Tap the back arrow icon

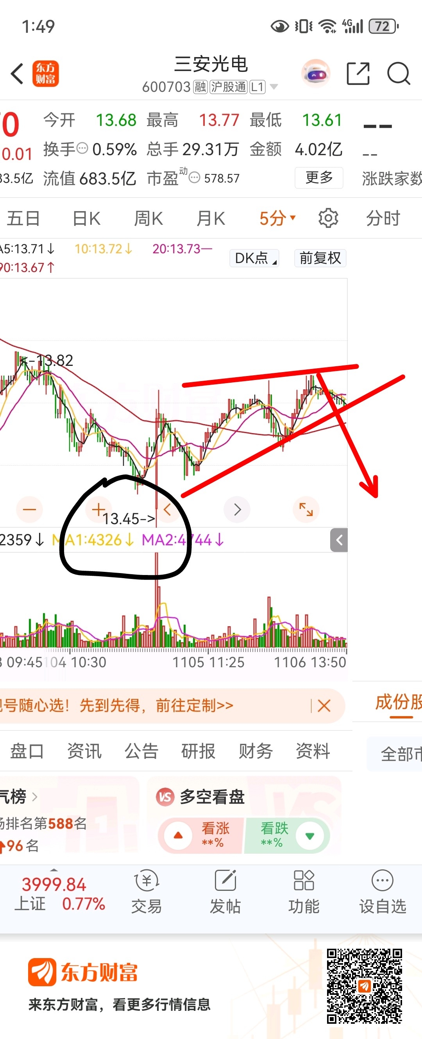(17, 74)
